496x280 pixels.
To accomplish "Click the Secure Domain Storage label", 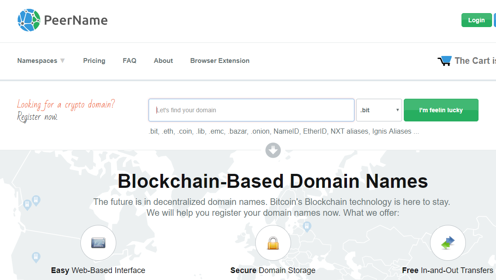I will pyautogui.click(x=273, y=270).
